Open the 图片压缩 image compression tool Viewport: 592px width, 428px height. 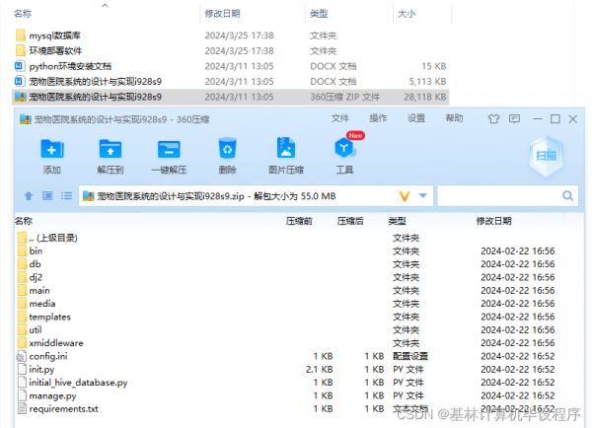(x=286, y=148)
